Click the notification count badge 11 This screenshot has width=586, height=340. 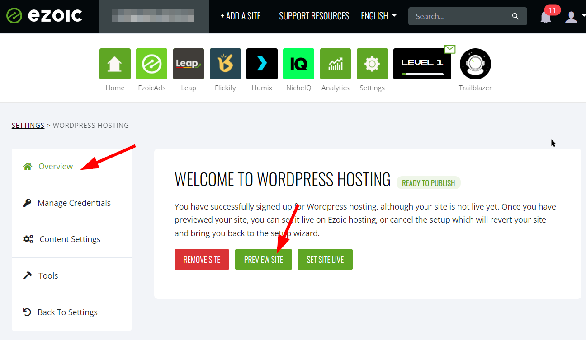point(552,10)
